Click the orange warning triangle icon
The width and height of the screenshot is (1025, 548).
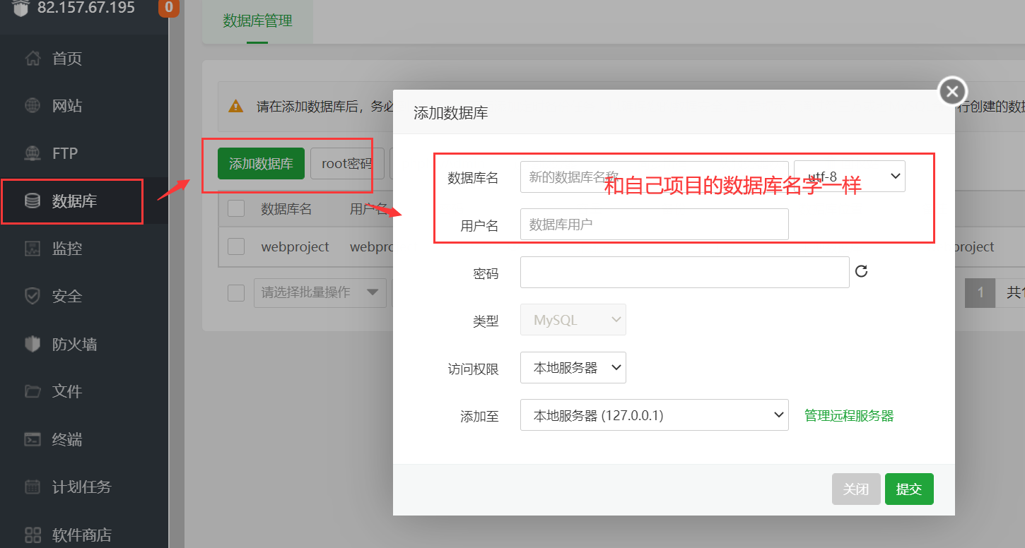click(x=235, y=107)
